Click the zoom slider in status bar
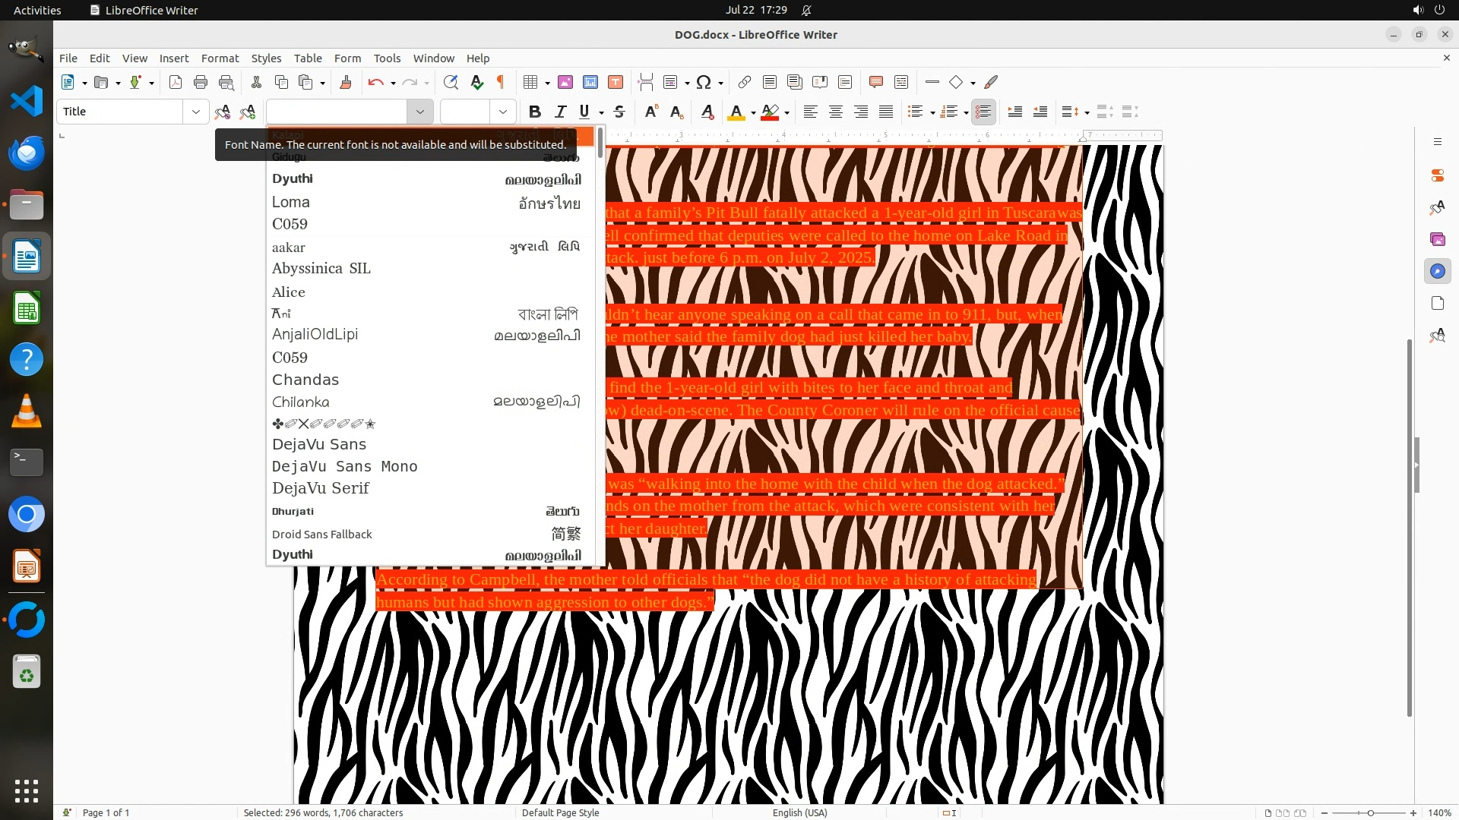 tap(1370, 812)
